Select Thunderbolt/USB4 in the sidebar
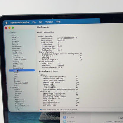Viewport: 123px width, 123px height. pos(21,83)
